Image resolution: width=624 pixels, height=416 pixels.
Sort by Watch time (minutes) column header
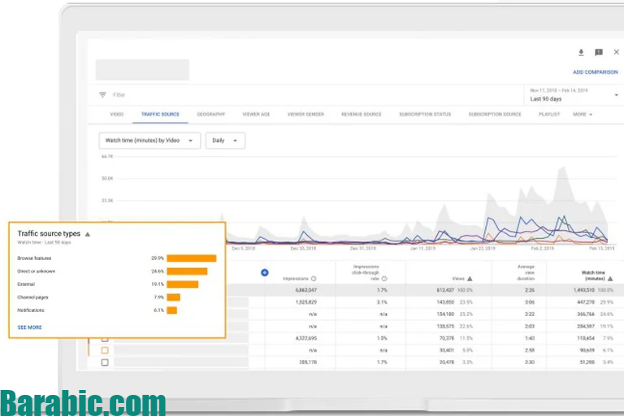pyautogui.click(x=593, y=275)
